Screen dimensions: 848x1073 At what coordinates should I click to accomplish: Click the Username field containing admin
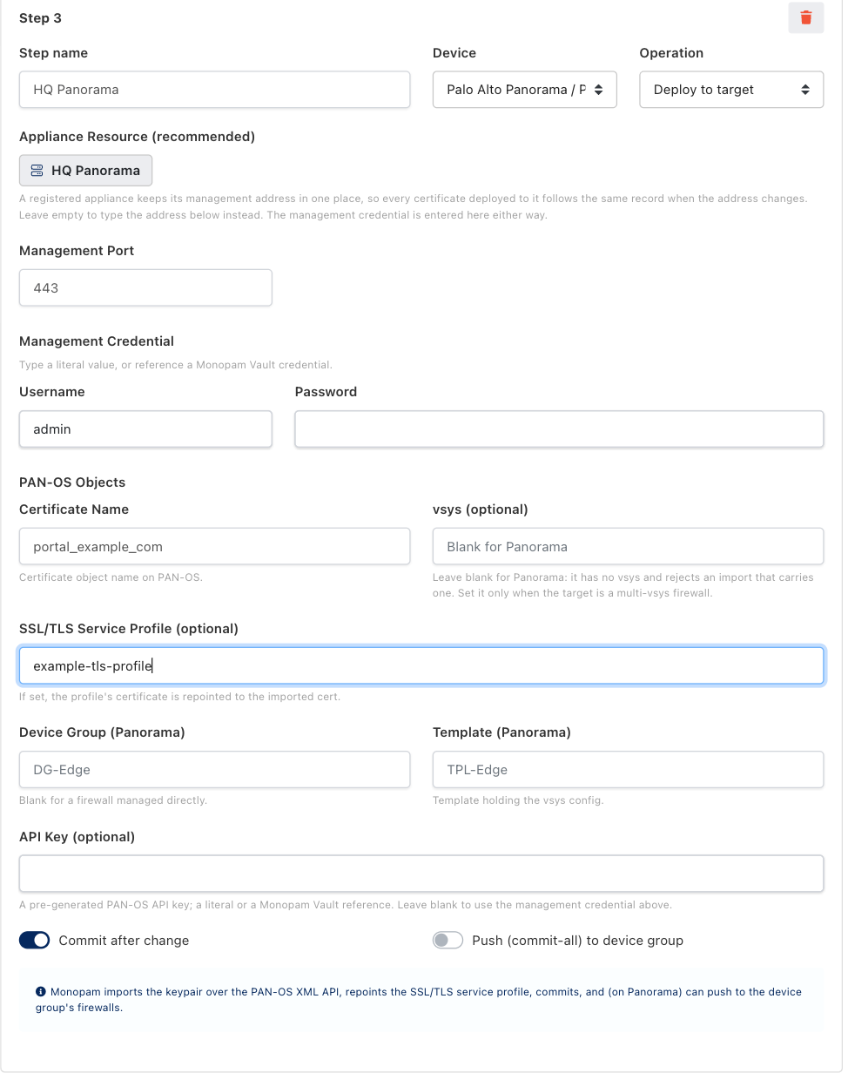(145, 429)
